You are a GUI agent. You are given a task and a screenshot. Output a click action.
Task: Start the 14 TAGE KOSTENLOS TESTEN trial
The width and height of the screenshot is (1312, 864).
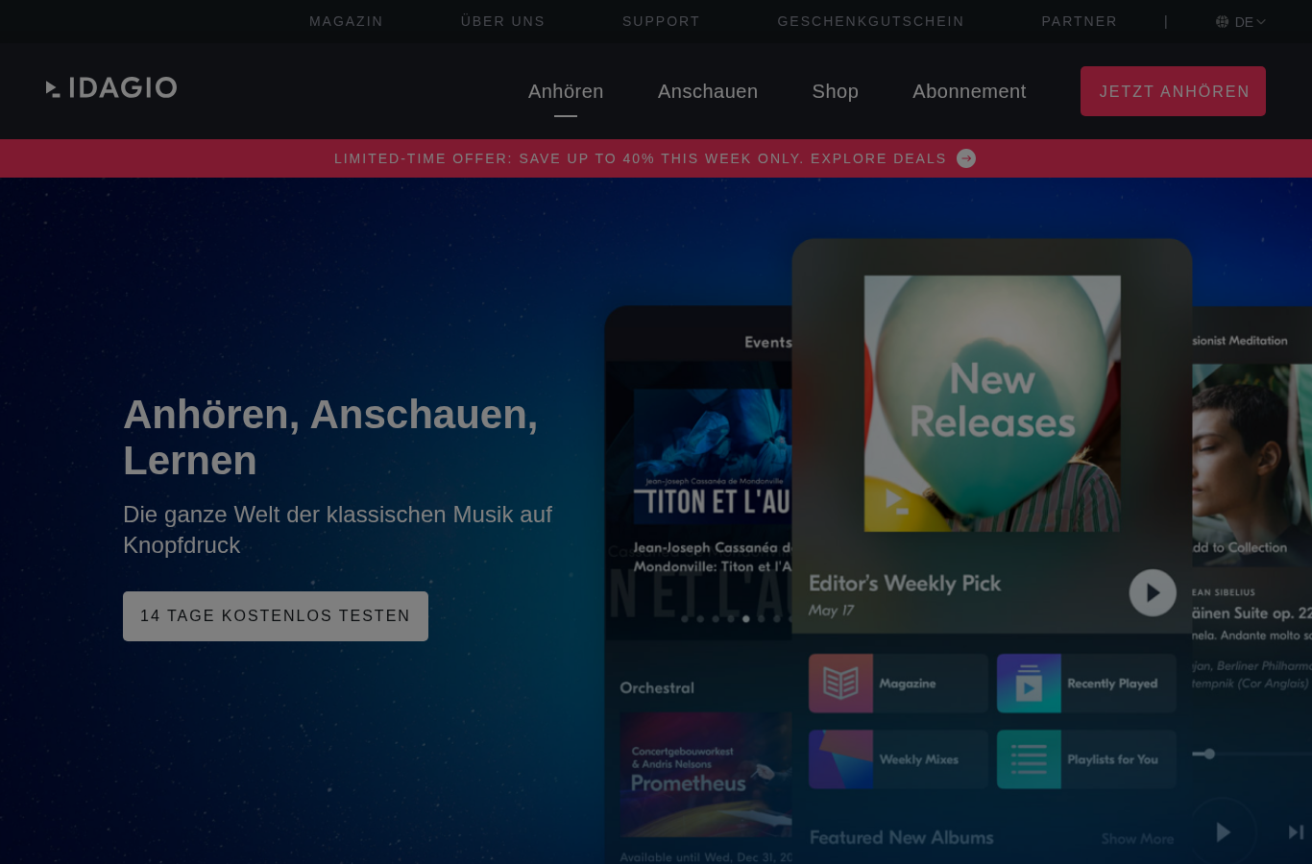pyautogui.click(x=276, y=616)
